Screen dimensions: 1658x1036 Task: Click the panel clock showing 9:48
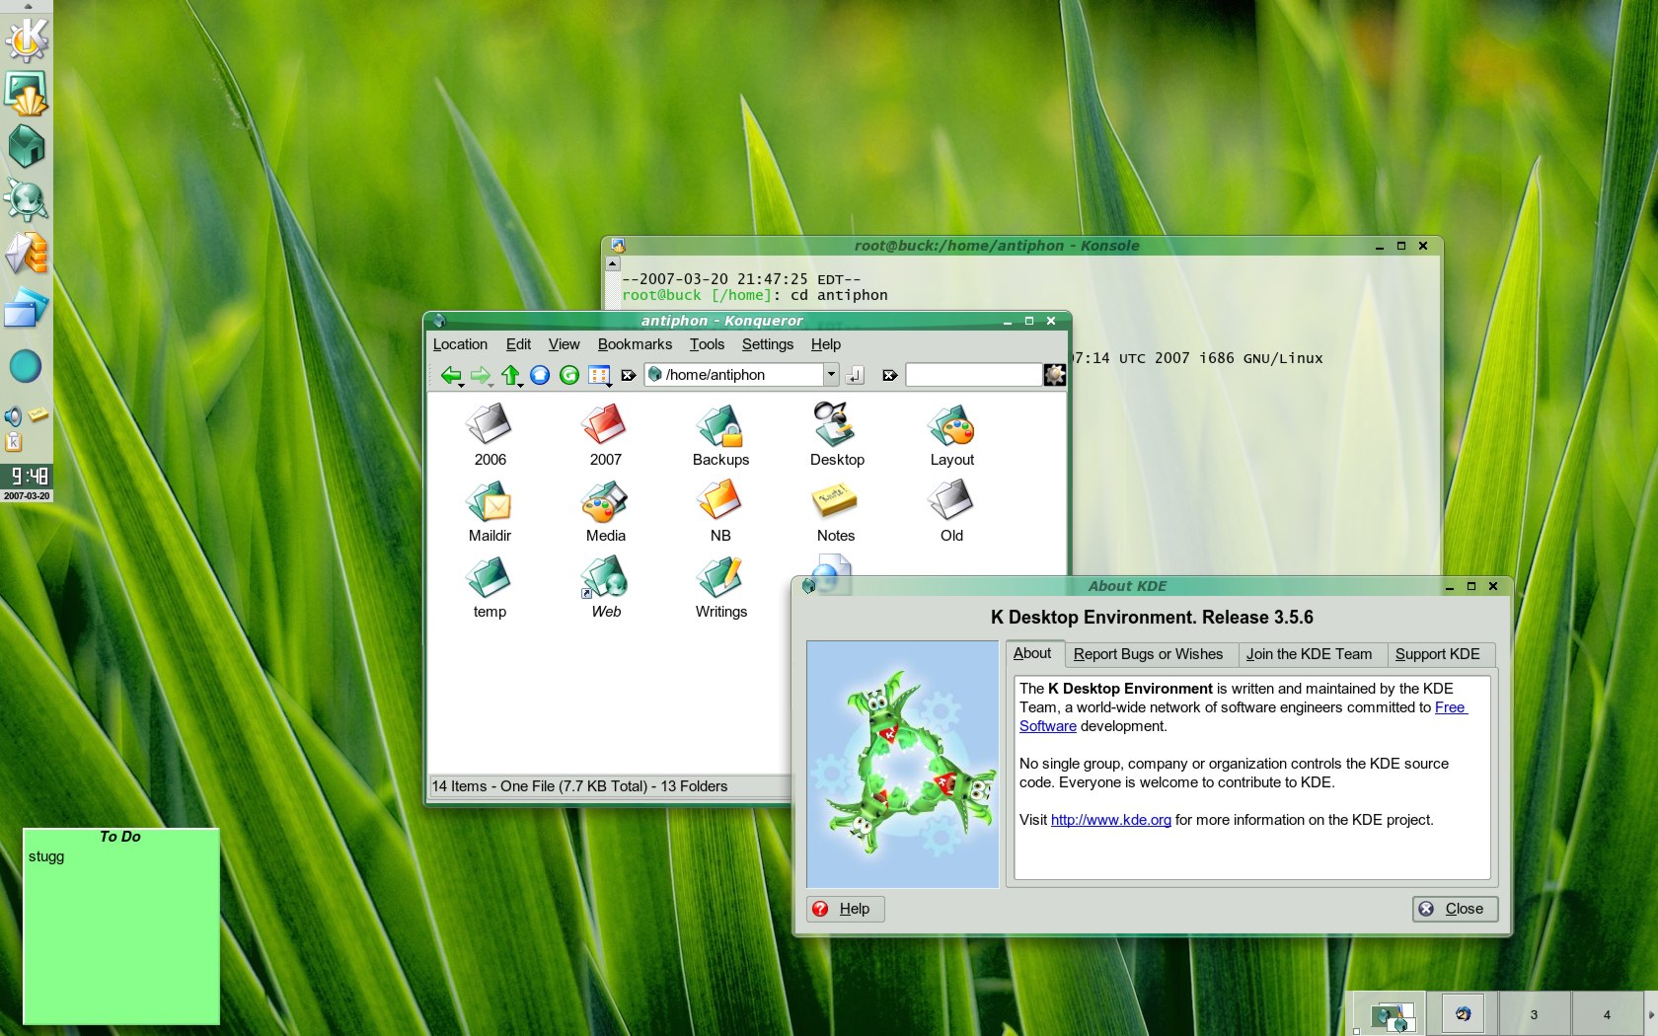[27, 476]
